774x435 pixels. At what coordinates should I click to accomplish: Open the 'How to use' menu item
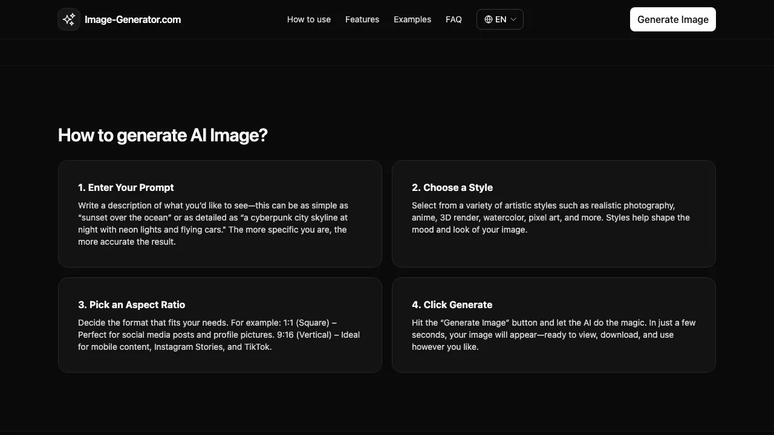pyautogui.click(x=309, y=19)
